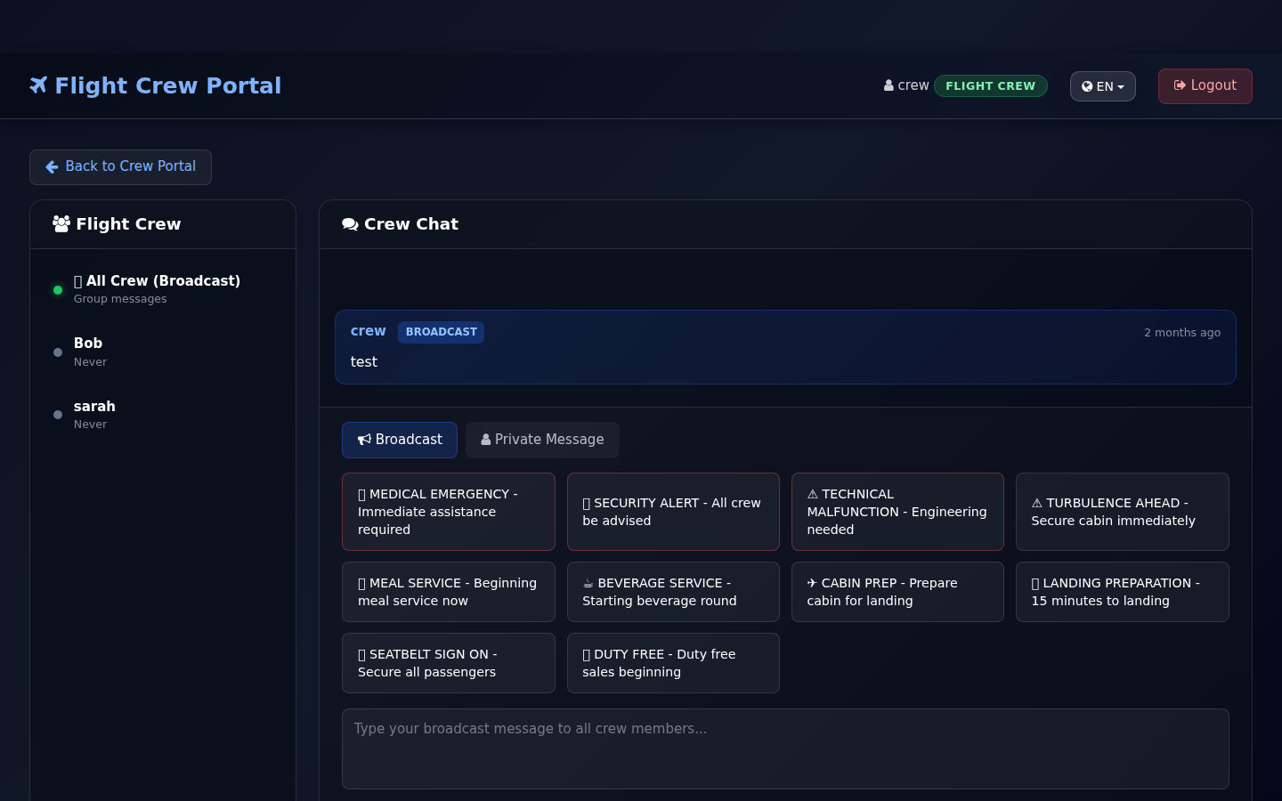Screen dimensions: 1282x801
Task: Click the speech bubbles icon by Crew Chat
Action: [350, 224]
